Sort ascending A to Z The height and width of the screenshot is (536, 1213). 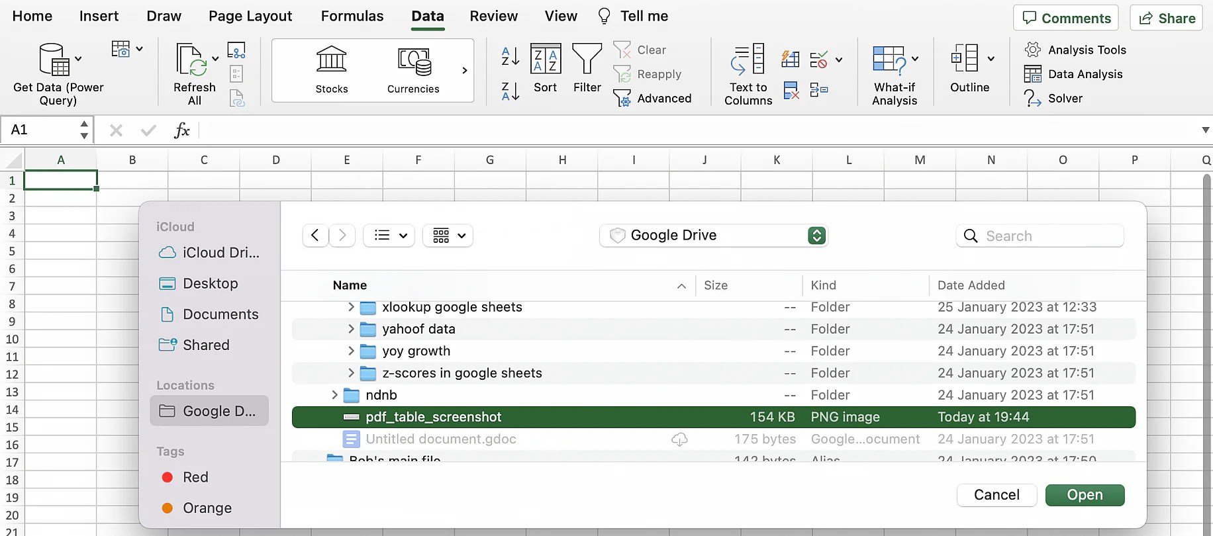[510, 56]
